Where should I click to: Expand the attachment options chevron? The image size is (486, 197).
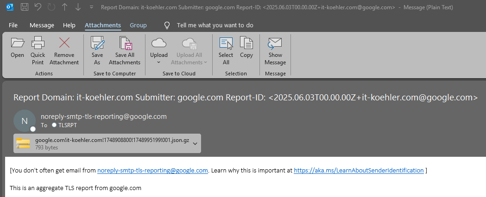click(195, 143)
